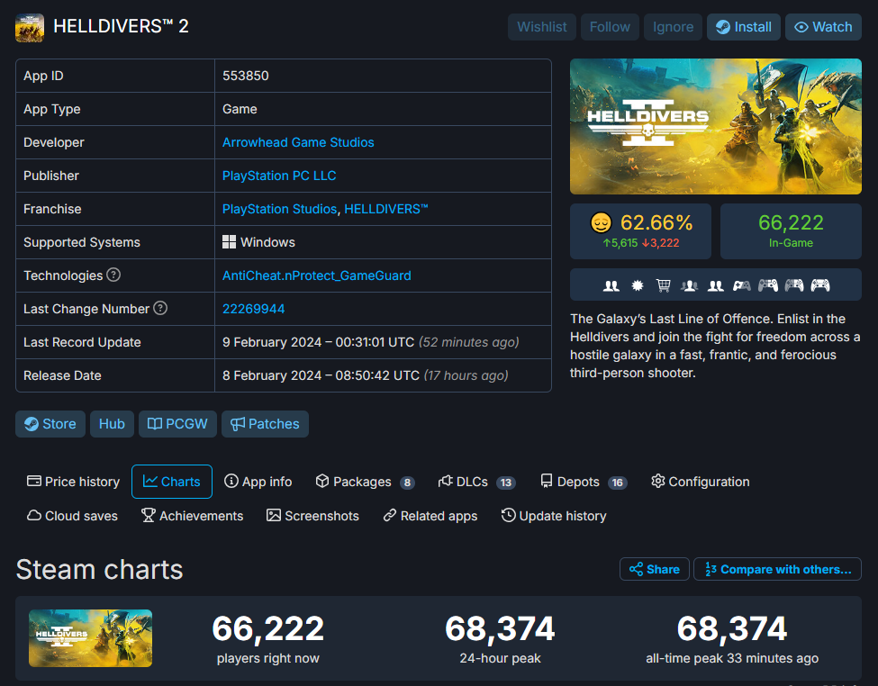878x686 pixels.
Task: Click the 62.66% review rating box
Action: [x=640, y=230]
